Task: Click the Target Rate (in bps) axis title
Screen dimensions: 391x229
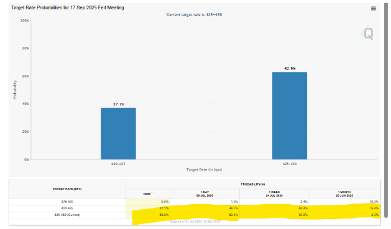Action: click(204, 170)
